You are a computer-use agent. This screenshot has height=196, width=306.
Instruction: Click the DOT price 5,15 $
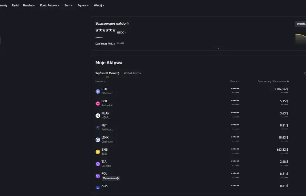pos(284,101)
